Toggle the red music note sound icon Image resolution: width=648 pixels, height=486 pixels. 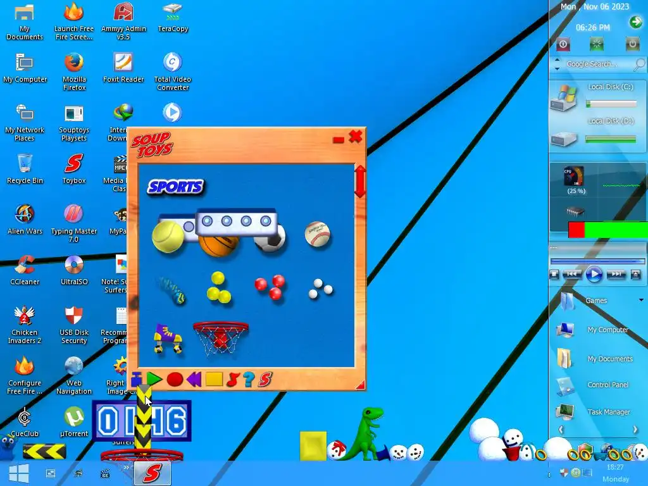click(233, 380)
